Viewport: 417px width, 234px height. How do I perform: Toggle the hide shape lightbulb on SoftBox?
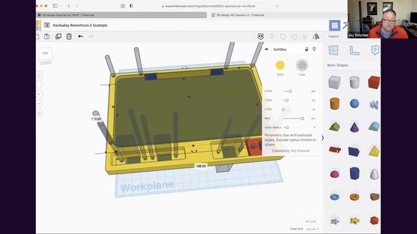(x=314, y=49)
